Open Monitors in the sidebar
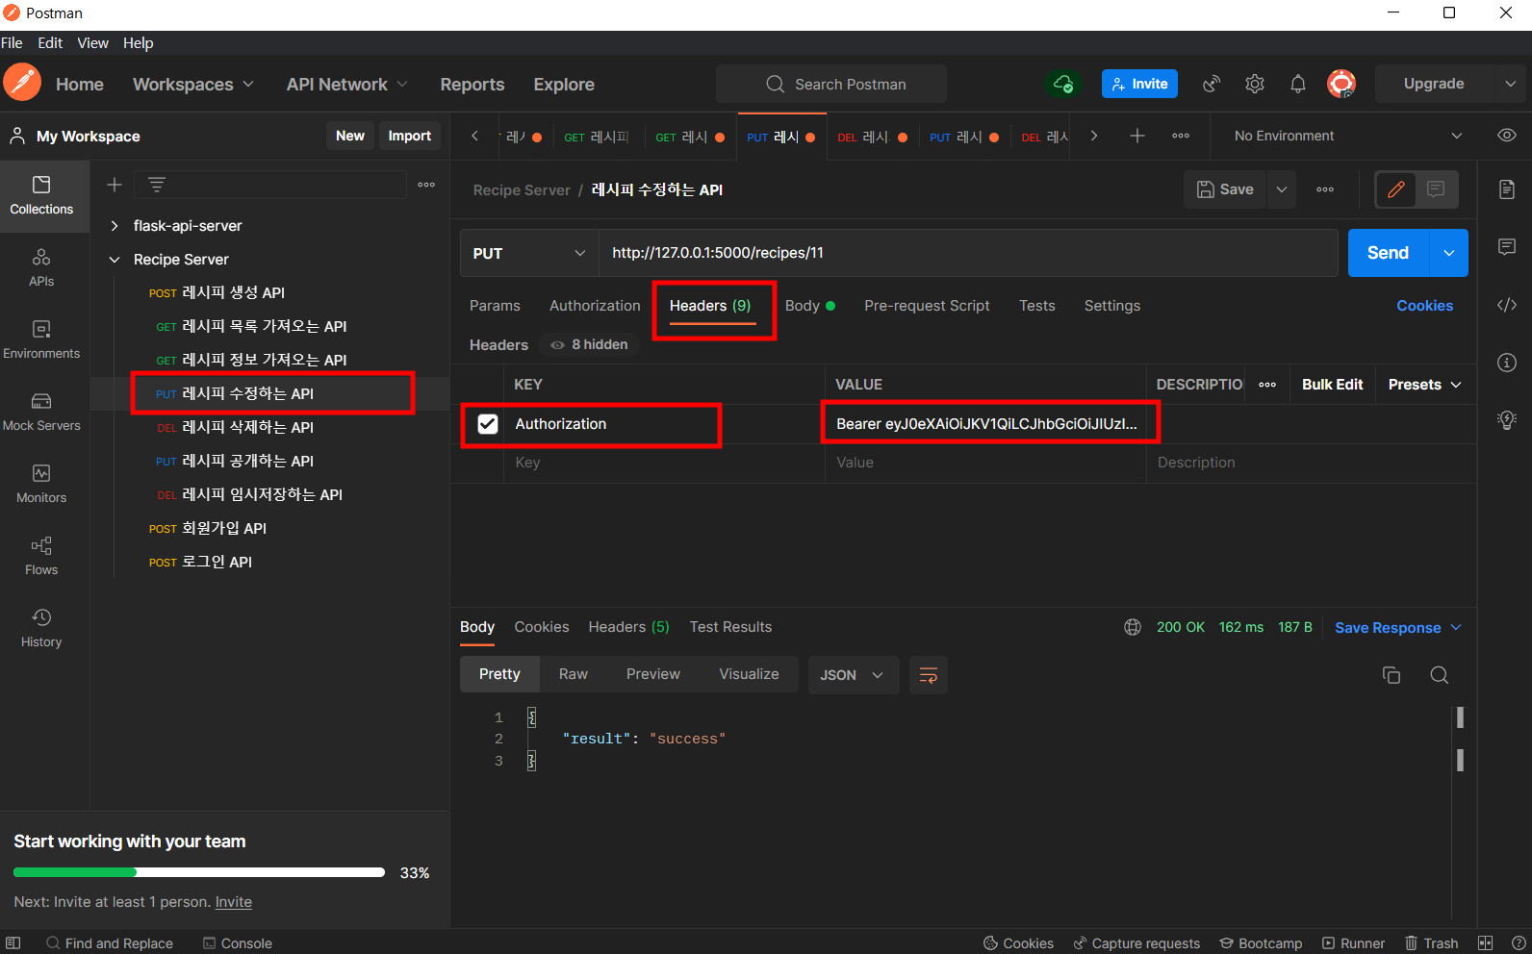Screen dimensions: 1532x954 point(41,484)
